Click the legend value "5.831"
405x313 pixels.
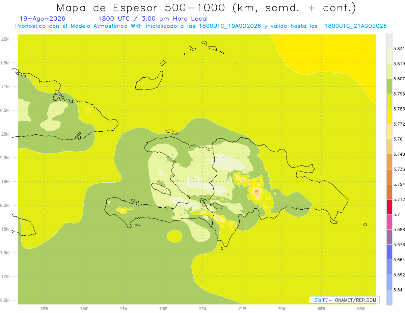point(399,49)
